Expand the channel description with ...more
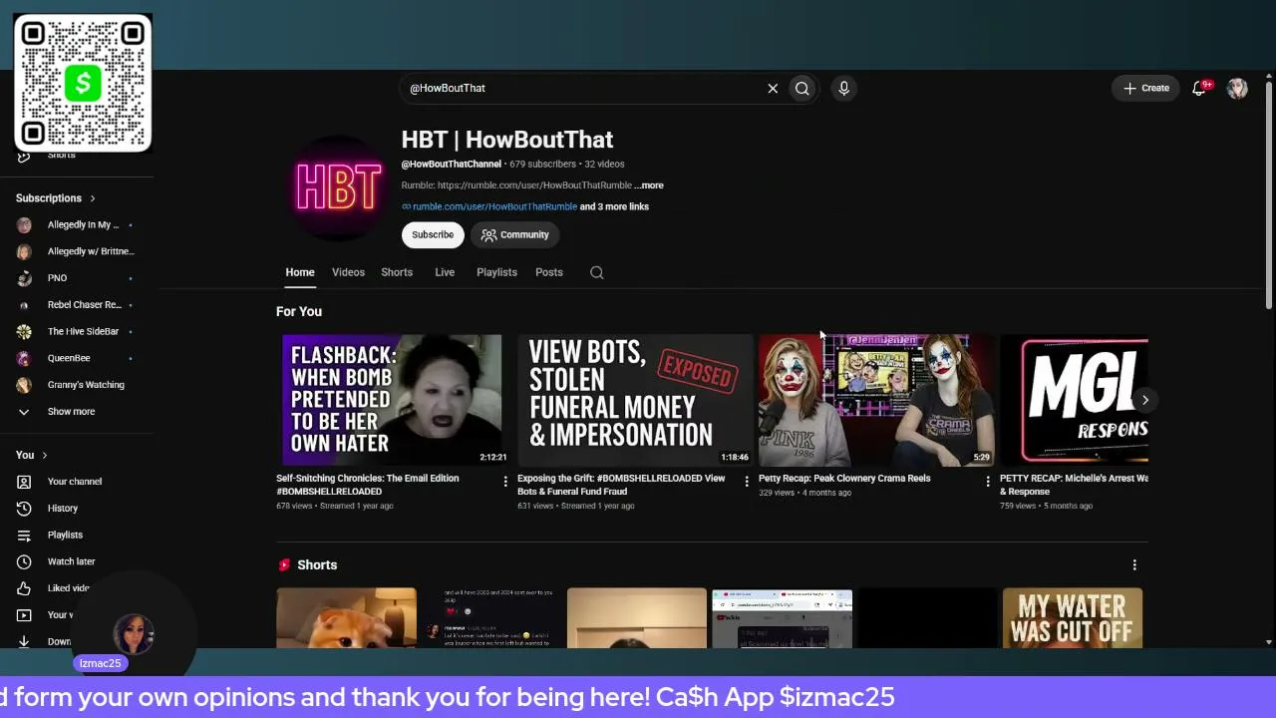The height and width of the screenshot is (718, 1276). pos(649,185)
